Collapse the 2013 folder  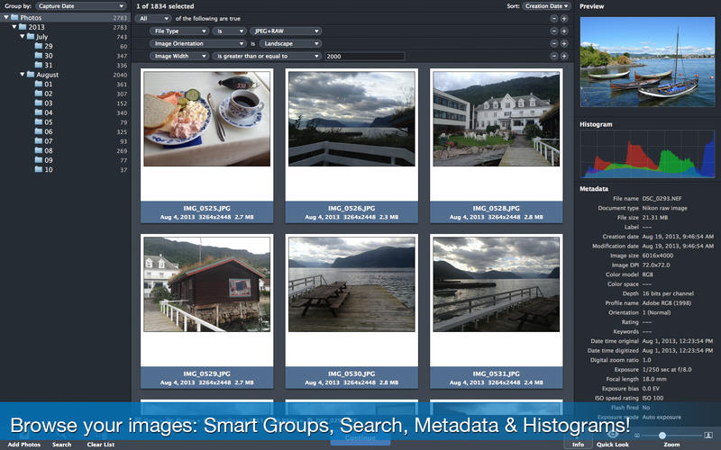[14, 27]
